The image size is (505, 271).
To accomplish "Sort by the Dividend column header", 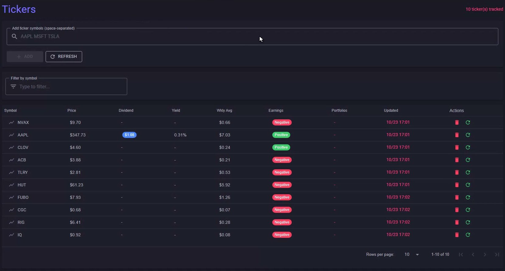I will coord(126,111).
